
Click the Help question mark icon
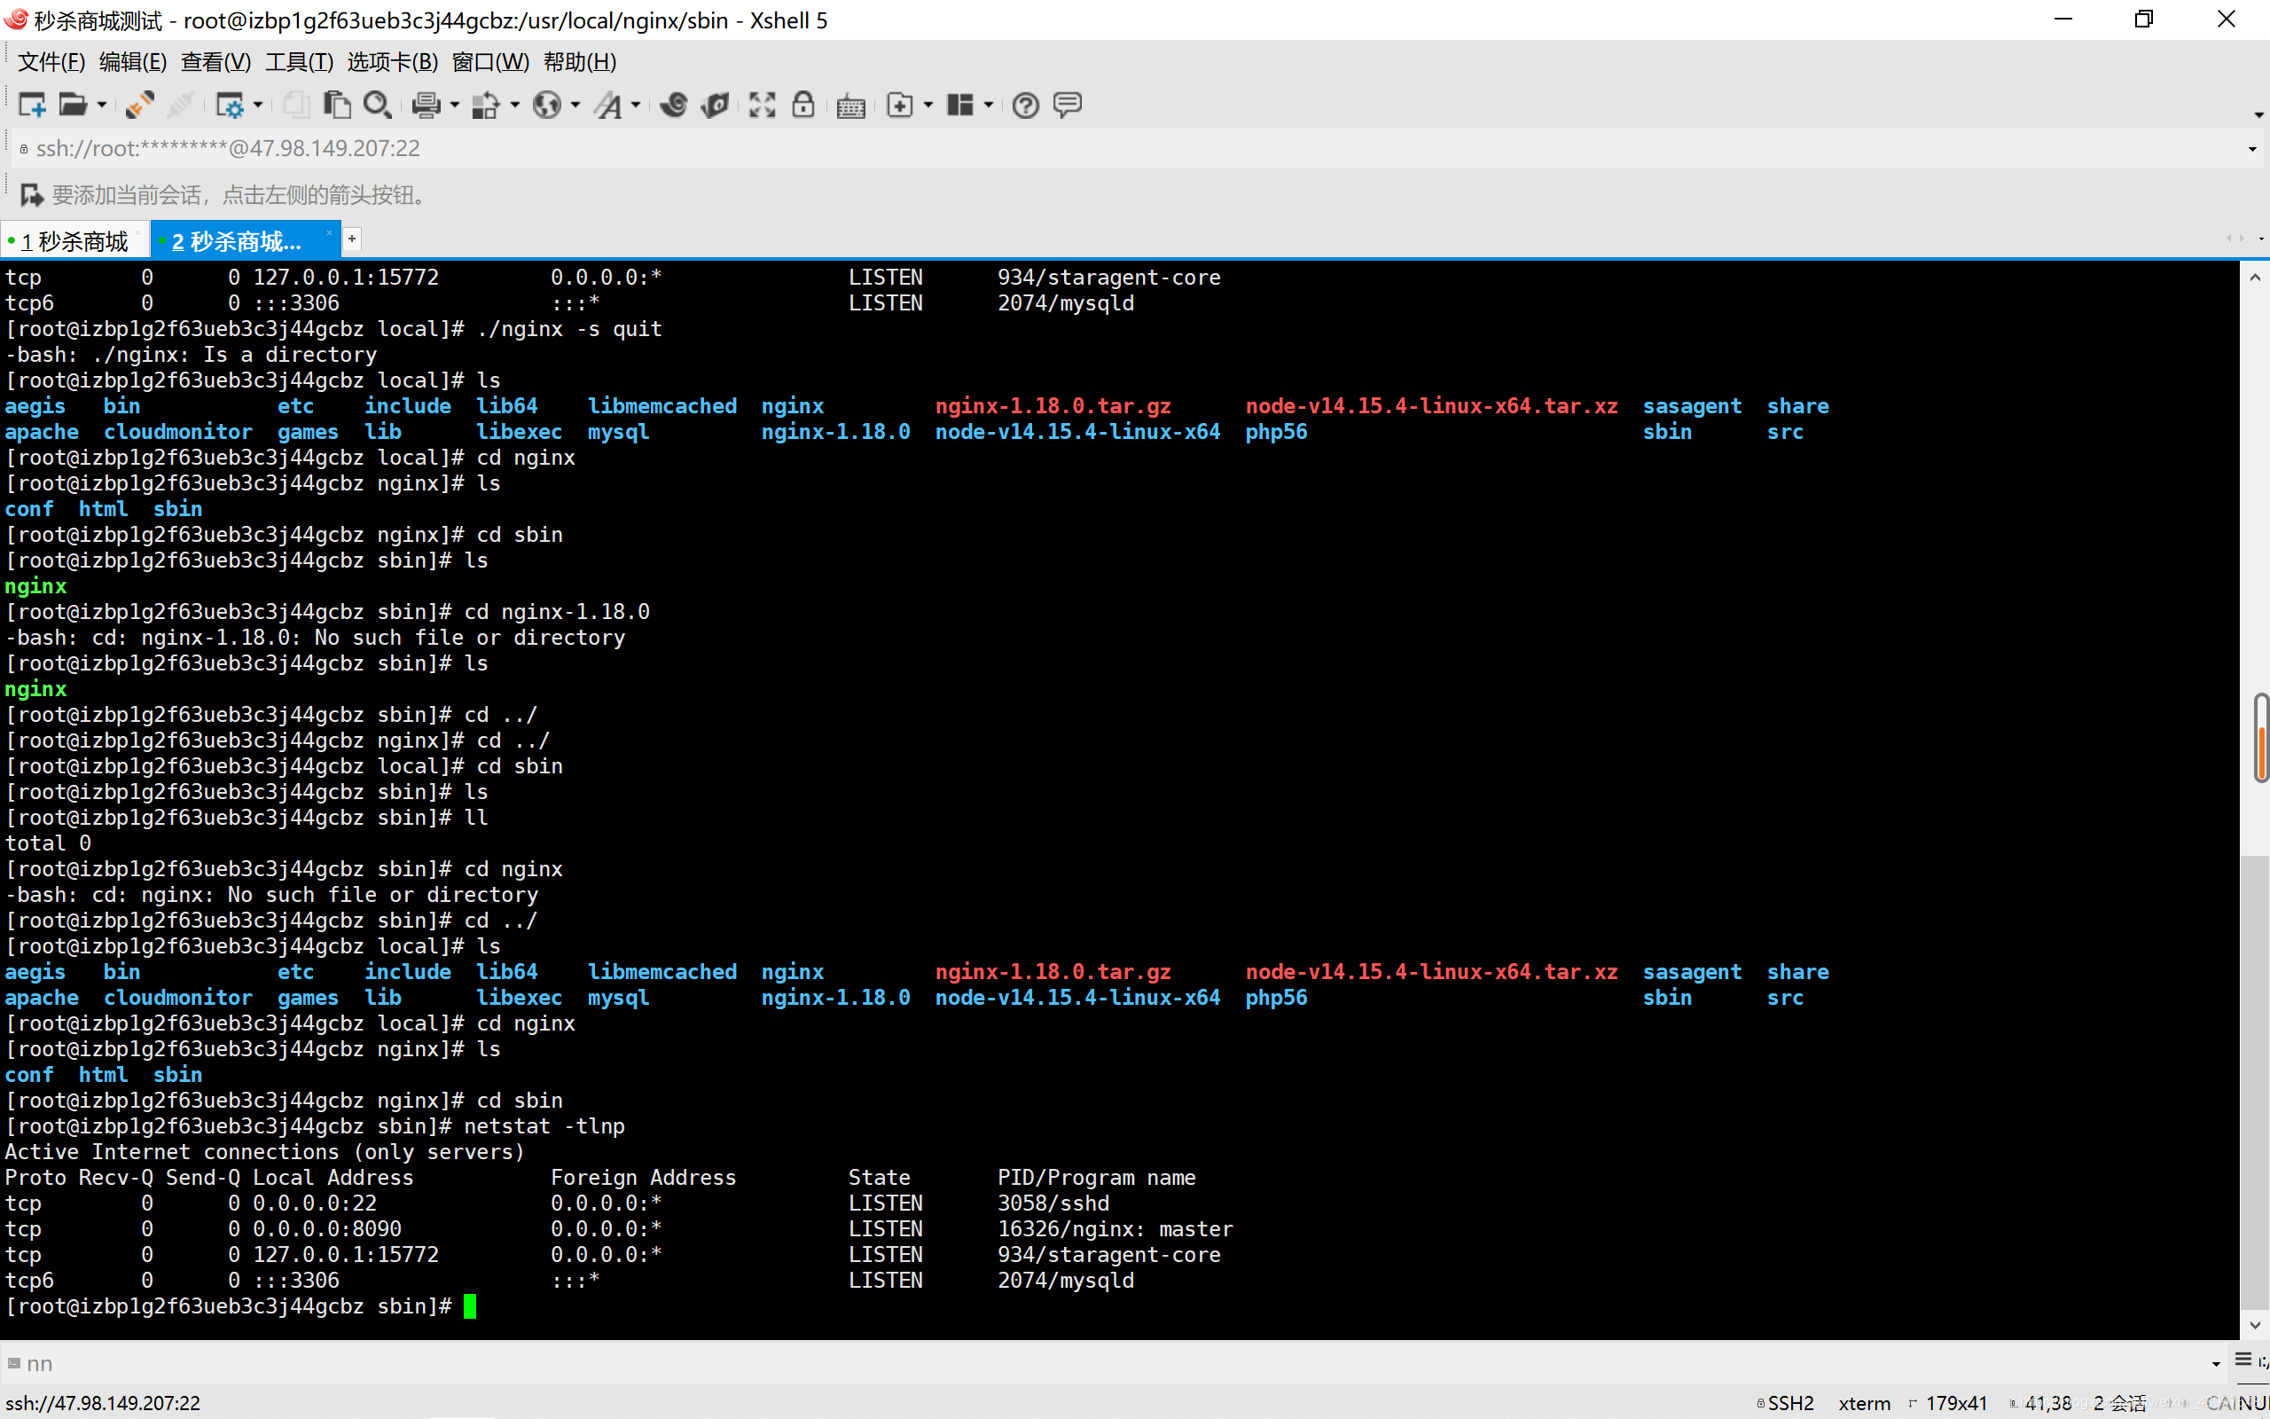[1025, 106]
